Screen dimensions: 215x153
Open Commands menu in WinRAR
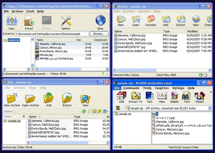(x=131, y=88)
